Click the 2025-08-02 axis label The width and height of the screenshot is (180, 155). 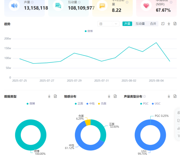(129, 81)
